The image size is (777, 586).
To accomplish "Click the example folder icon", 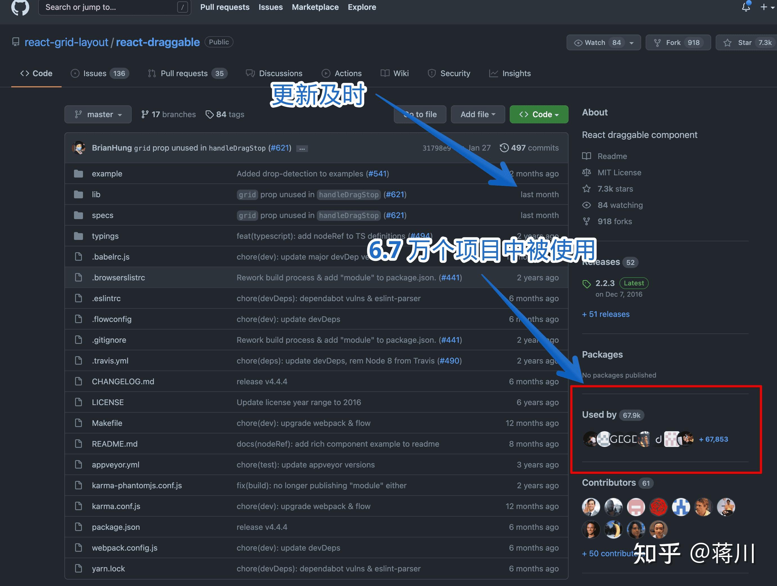I will point(78,174).
